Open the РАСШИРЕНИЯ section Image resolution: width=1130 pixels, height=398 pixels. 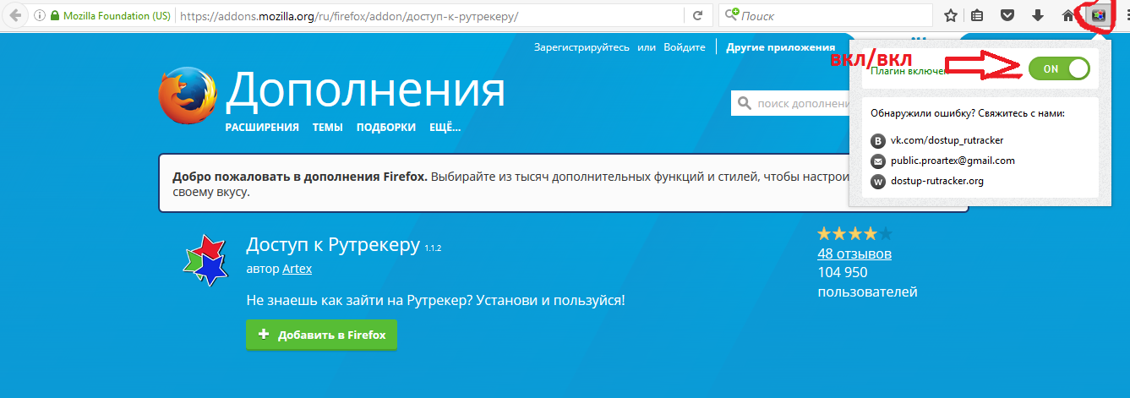coord(262,128)
